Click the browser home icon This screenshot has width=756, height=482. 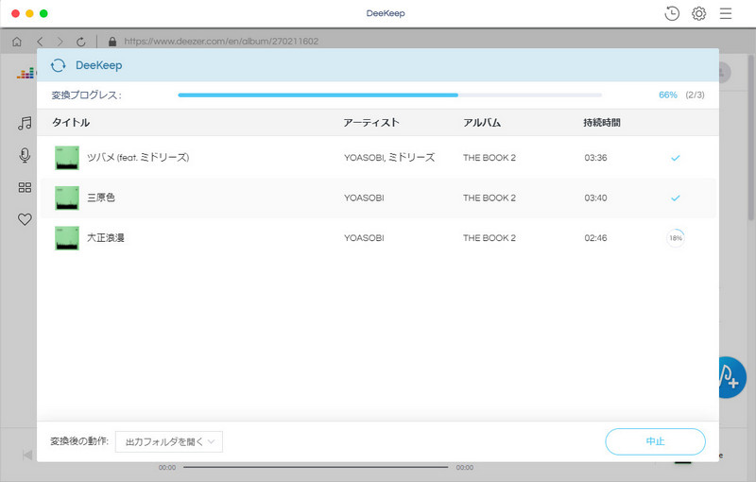point(17,42)
